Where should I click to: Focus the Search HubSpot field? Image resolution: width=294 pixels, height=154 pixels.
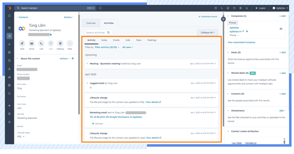click(55, 8)
